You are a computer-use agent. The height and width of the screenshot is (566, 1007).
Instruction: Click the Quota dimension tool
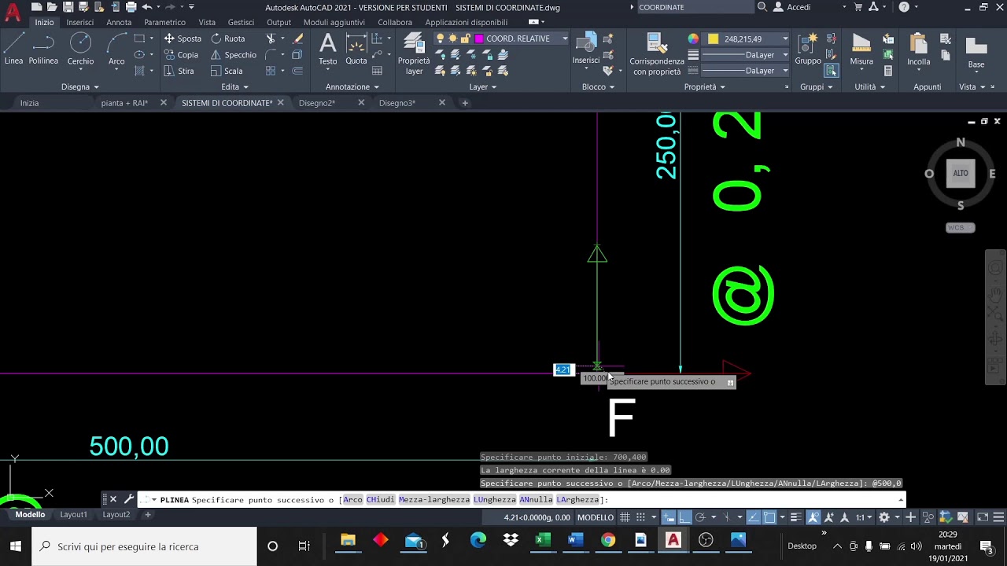(x=356, y=50)
